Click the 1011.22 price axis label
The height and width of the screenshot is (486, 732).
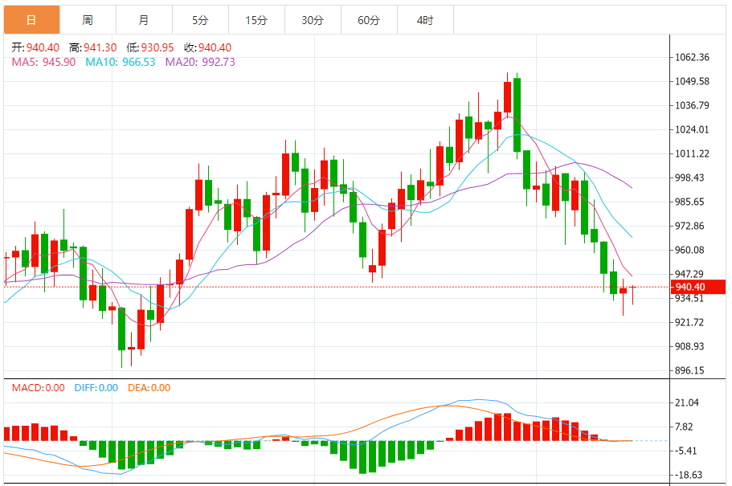(x=692, y=153)
